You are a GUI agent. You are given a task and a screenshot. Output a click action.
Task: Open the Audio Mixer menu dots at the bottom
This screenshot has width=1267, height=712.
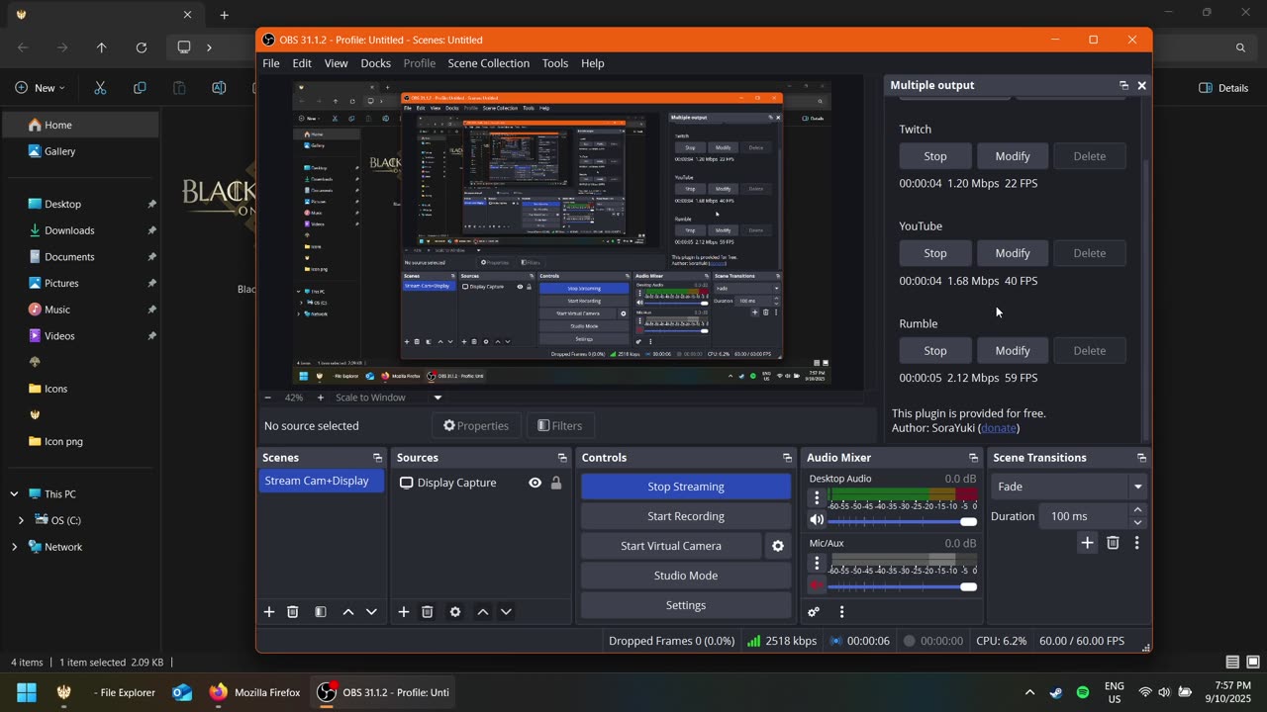click(841, 612)
